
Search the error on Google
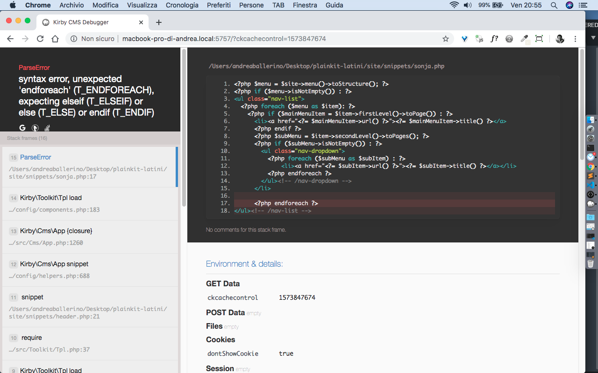point(22,128)
